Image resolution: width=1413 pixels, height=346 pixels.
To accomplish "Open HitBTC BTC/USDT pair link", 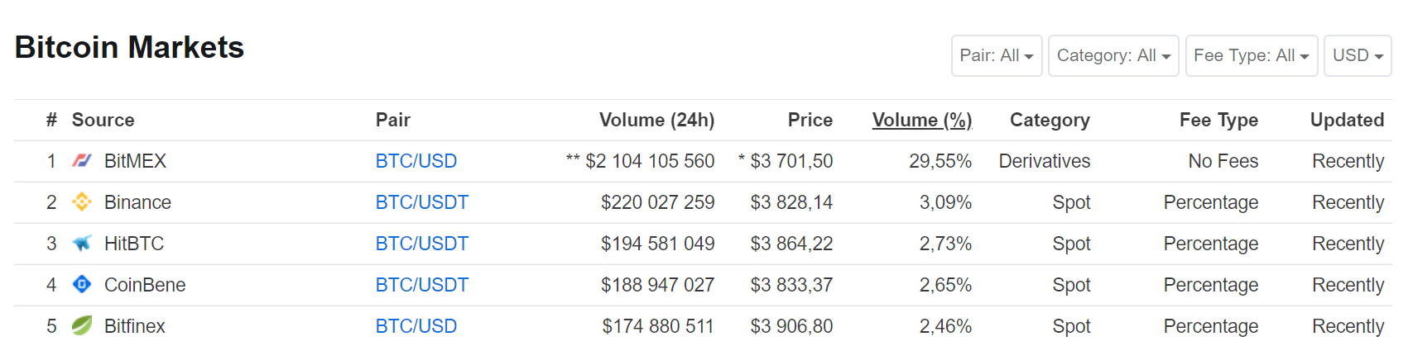I will tap(422, 244).
